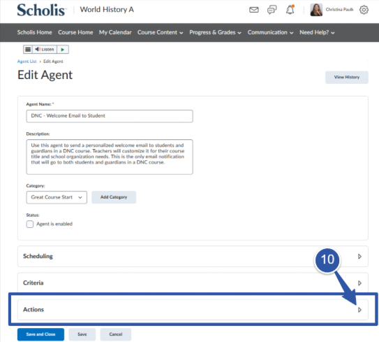379x342 pixels.
Task: Open the Communication menu
Action: click(x=270, y=32)
